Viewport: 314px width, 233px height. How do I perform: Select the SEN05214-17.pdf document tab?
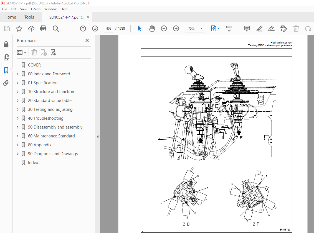pos(67,17)
